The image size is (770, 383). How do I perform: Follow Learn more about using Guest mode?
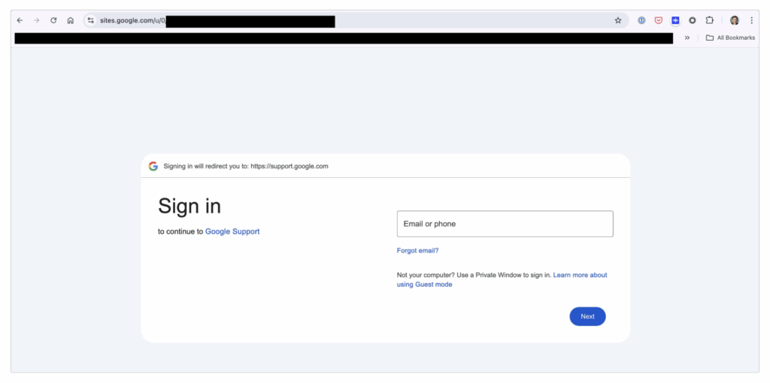click(x=579, y=276)
